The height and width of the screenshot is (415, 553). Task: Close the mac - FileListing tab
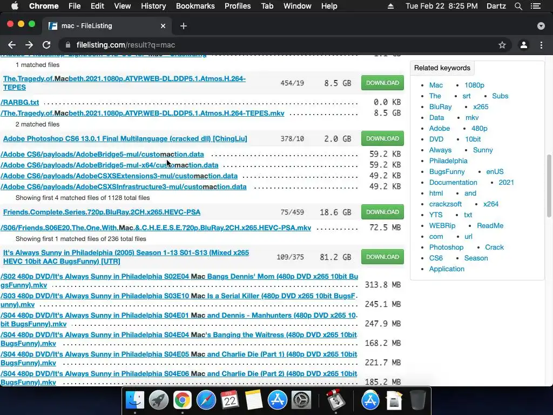point(163,26)
